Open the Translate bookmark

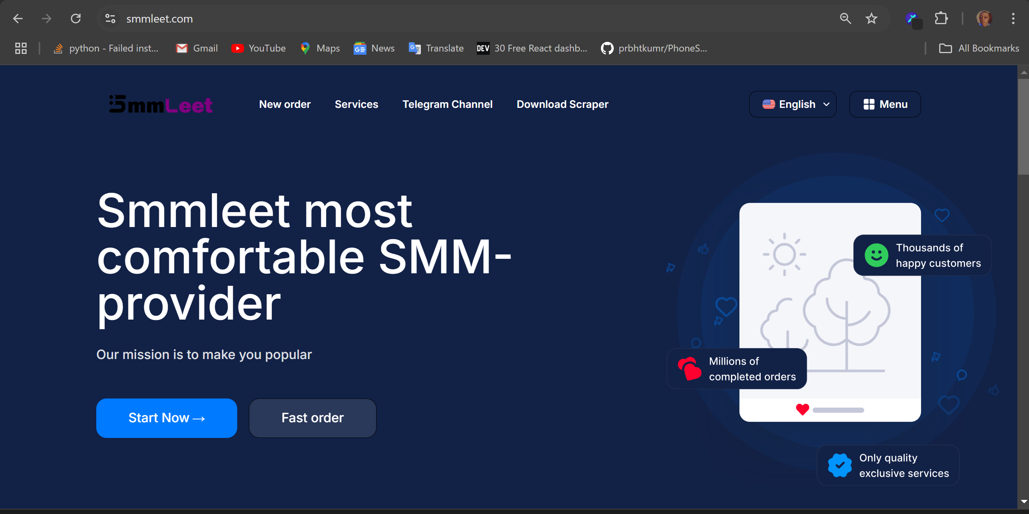pyautogui.click(x=436, y=48)
